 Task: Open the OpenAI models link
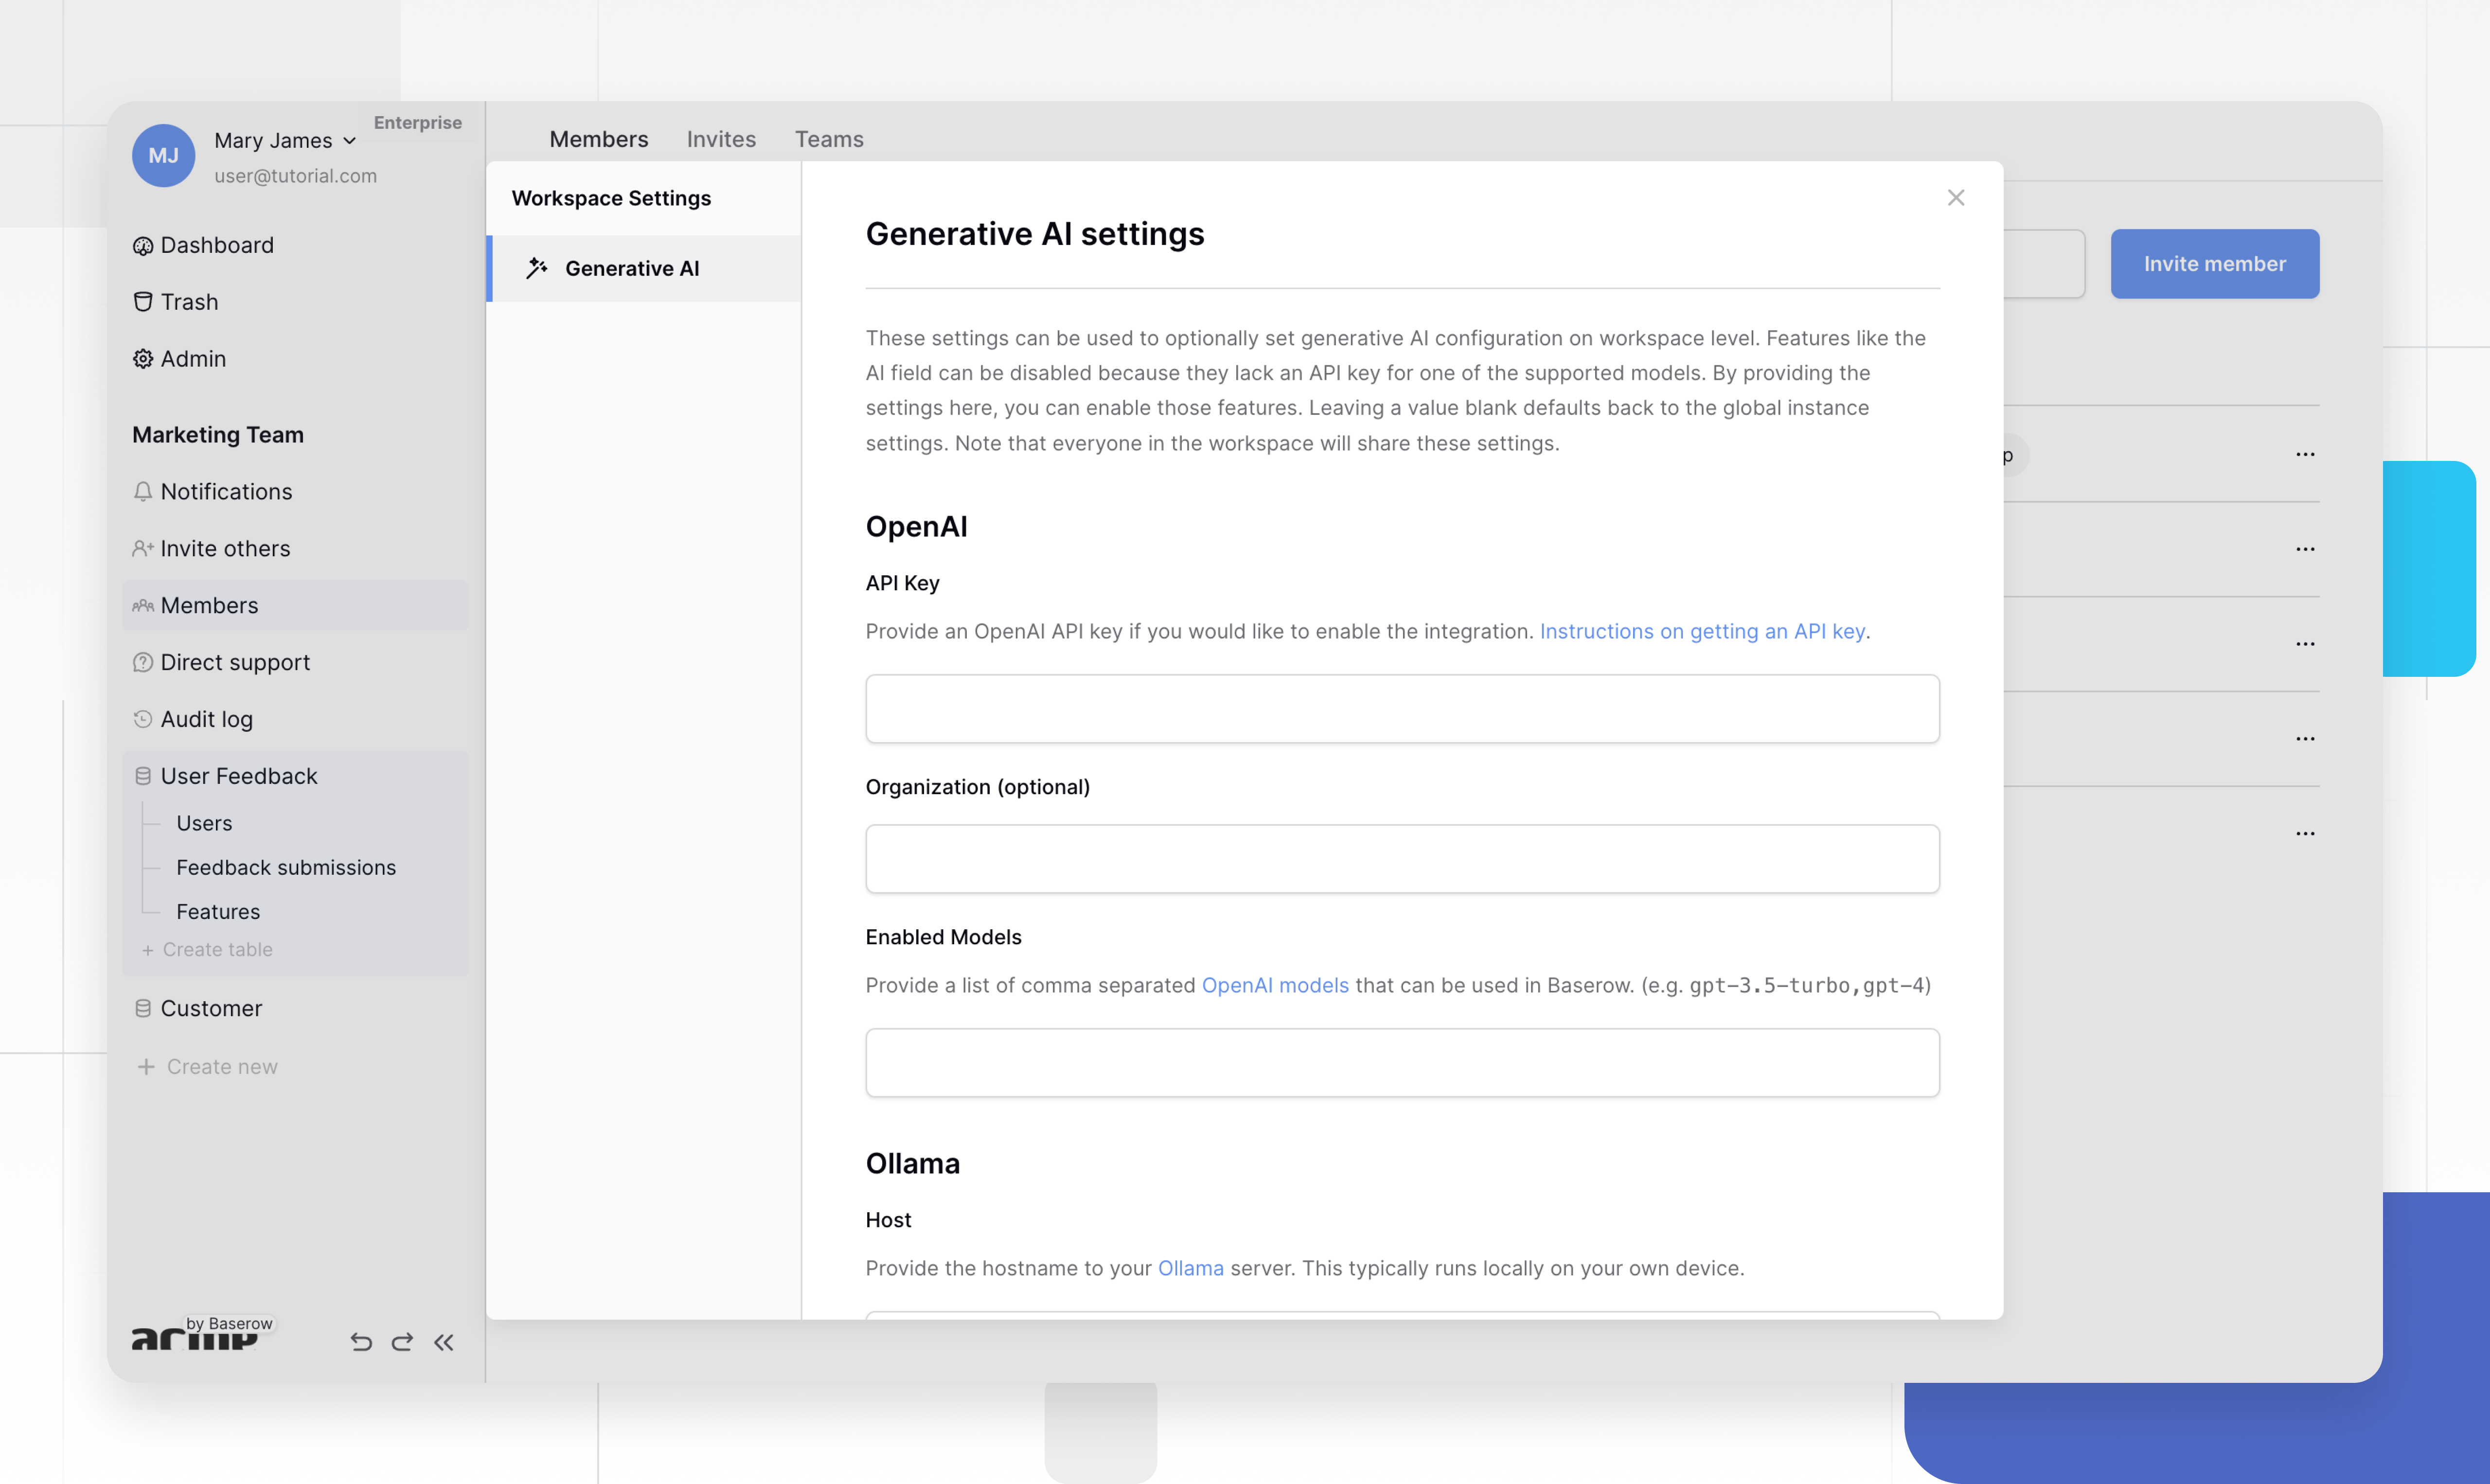point(1275,986)
